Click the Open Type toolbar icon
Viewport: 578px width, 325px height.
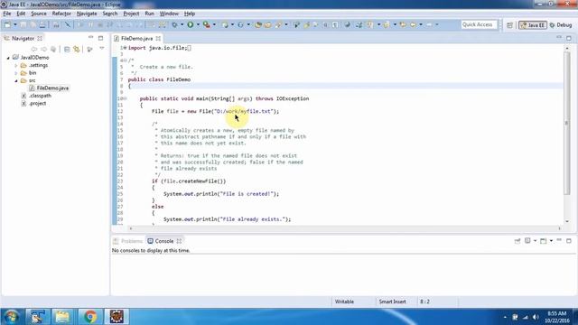pos(258,24)
